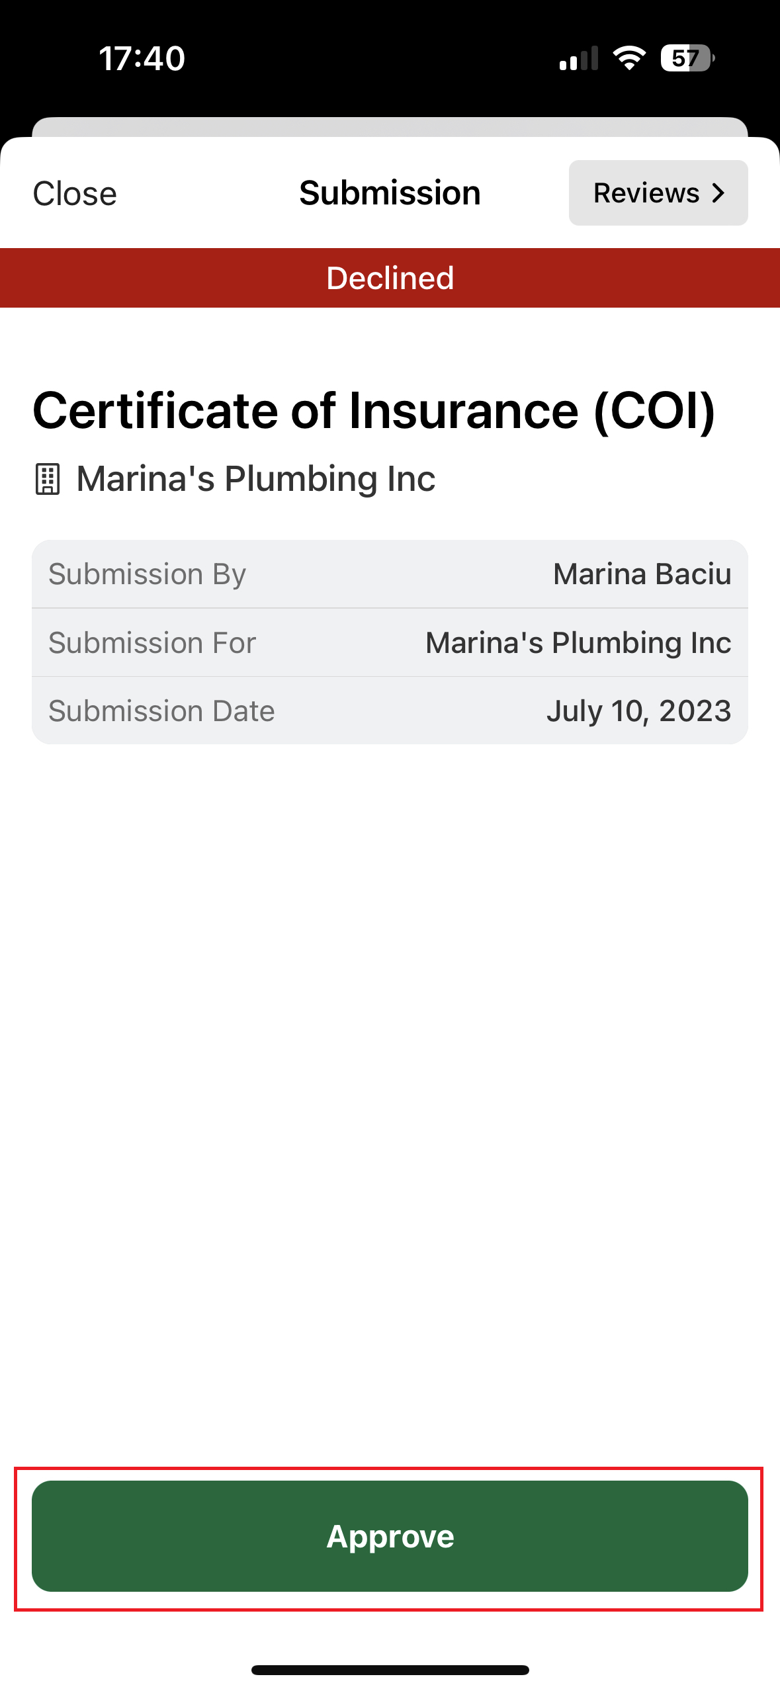Tap the Submission By label
Screen dimensions: 780x1691
click(x=147, y=574)
